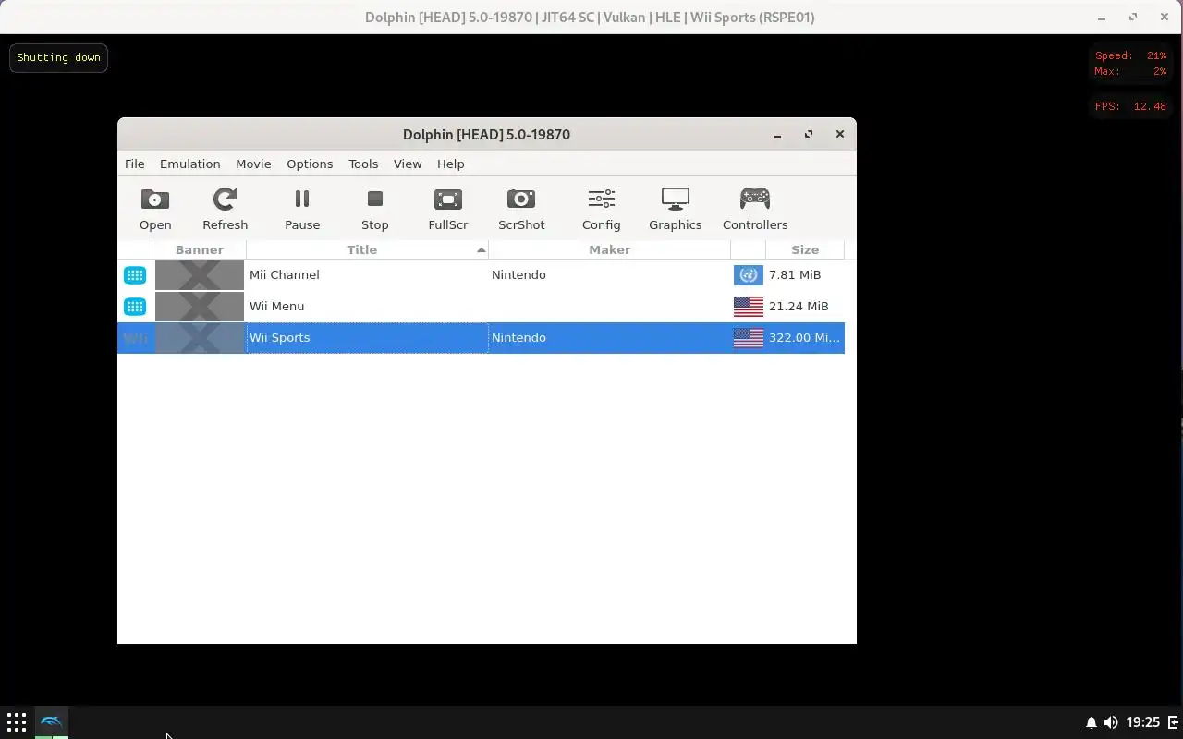Sort list by Size column header

click(805, 249)
